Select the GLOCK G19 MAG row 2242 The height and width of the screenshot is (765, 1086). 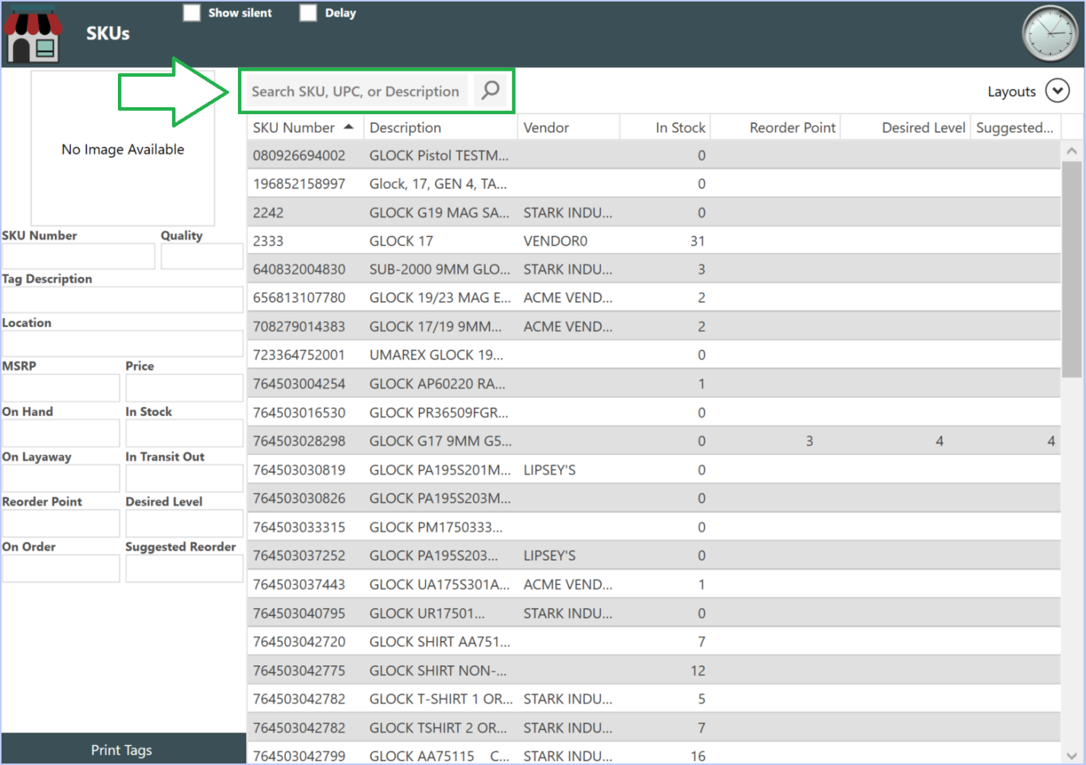click(x=654, y=212)
